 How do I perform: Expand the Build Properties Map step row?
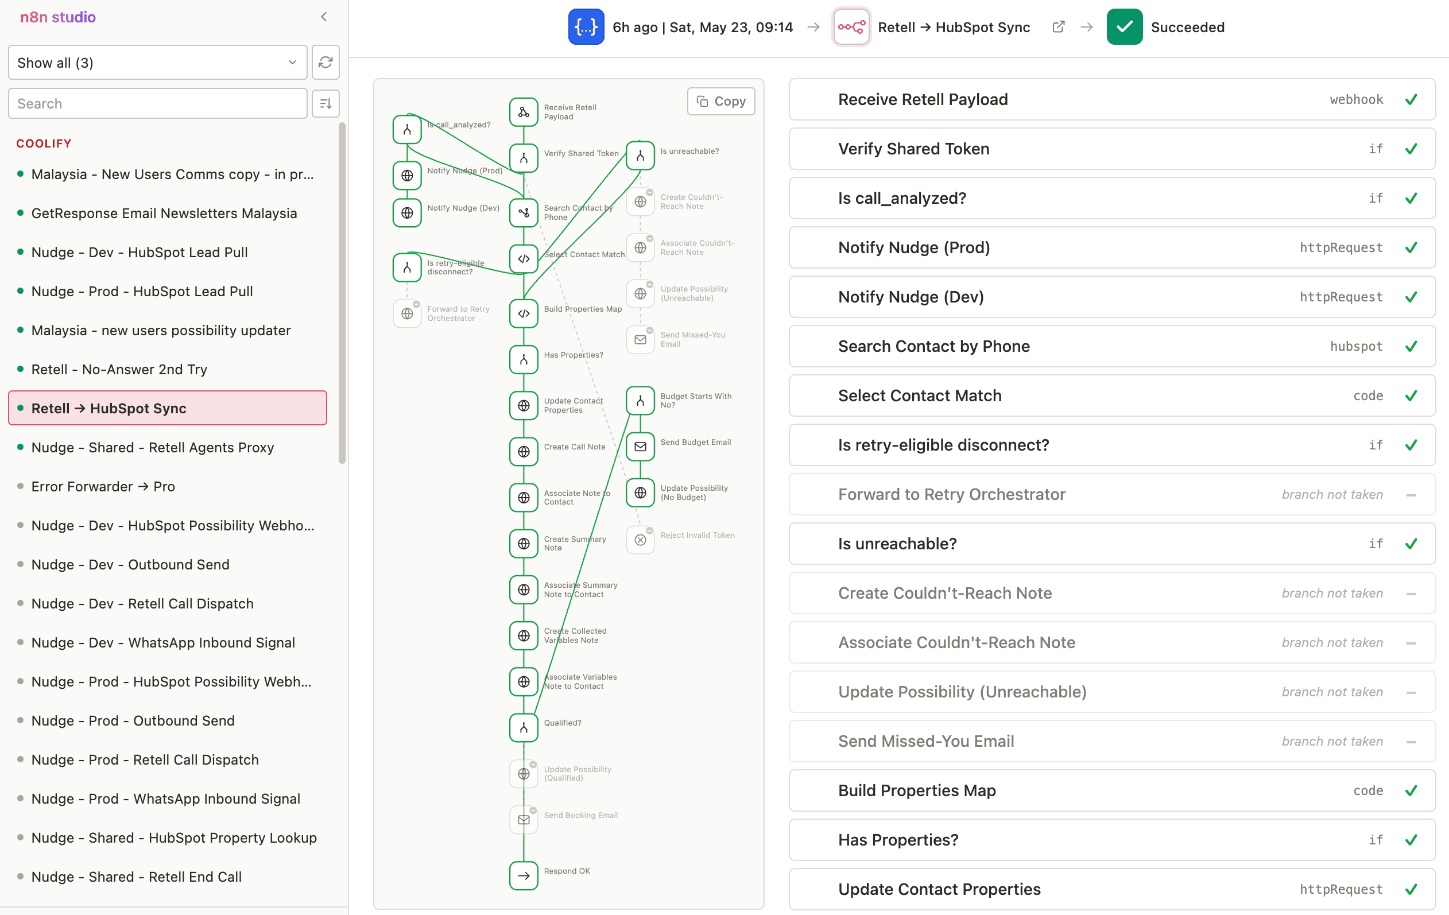tap(1112, 790)
